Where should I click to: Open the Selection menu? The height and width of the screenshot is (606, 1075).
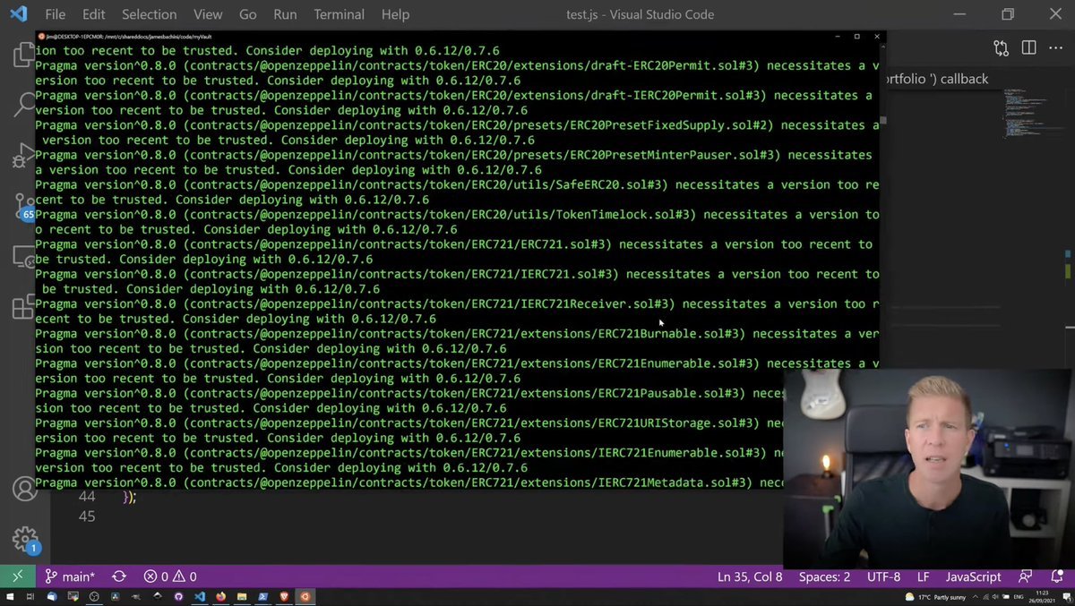(149, 14)
